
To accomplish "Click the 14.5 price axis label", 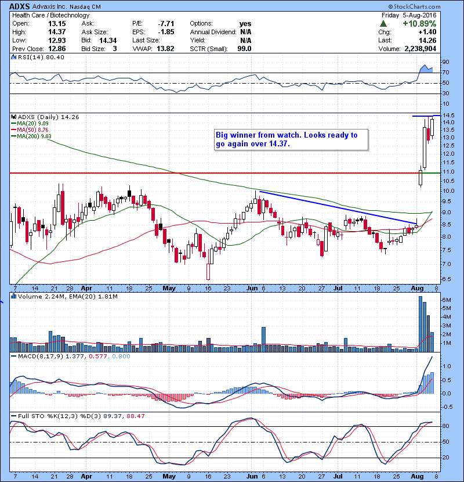I will click(449, 116).
